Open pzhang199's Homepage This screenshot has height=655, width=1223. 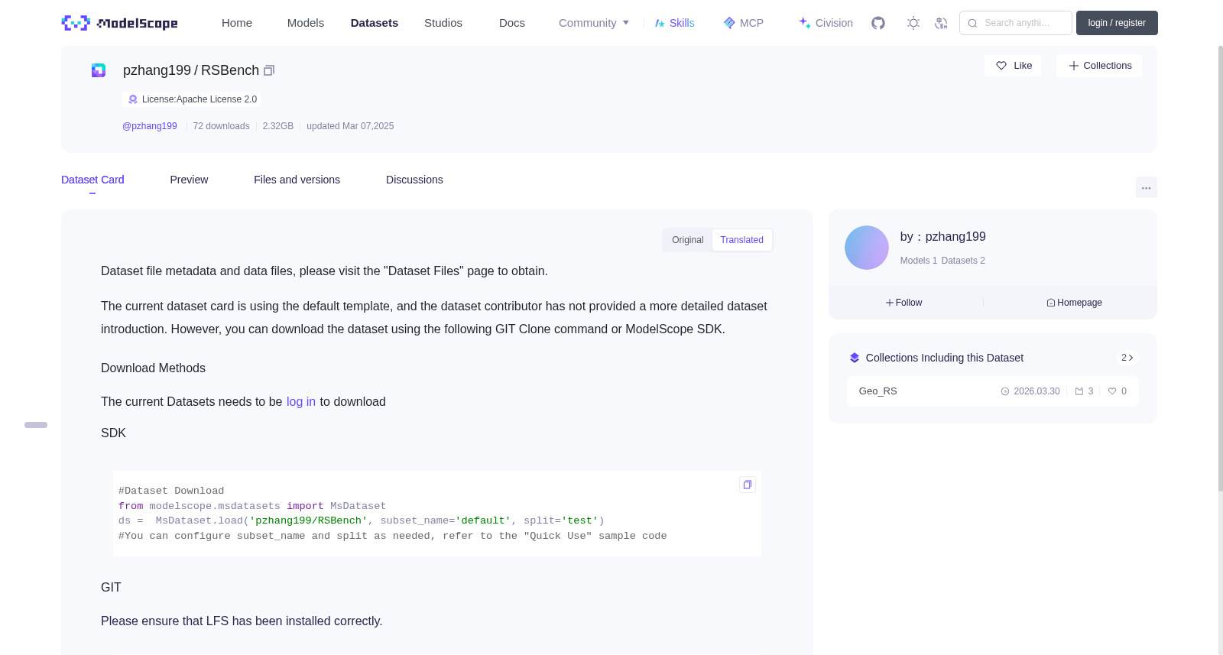pyautogui.click(x=1074, y=303)
